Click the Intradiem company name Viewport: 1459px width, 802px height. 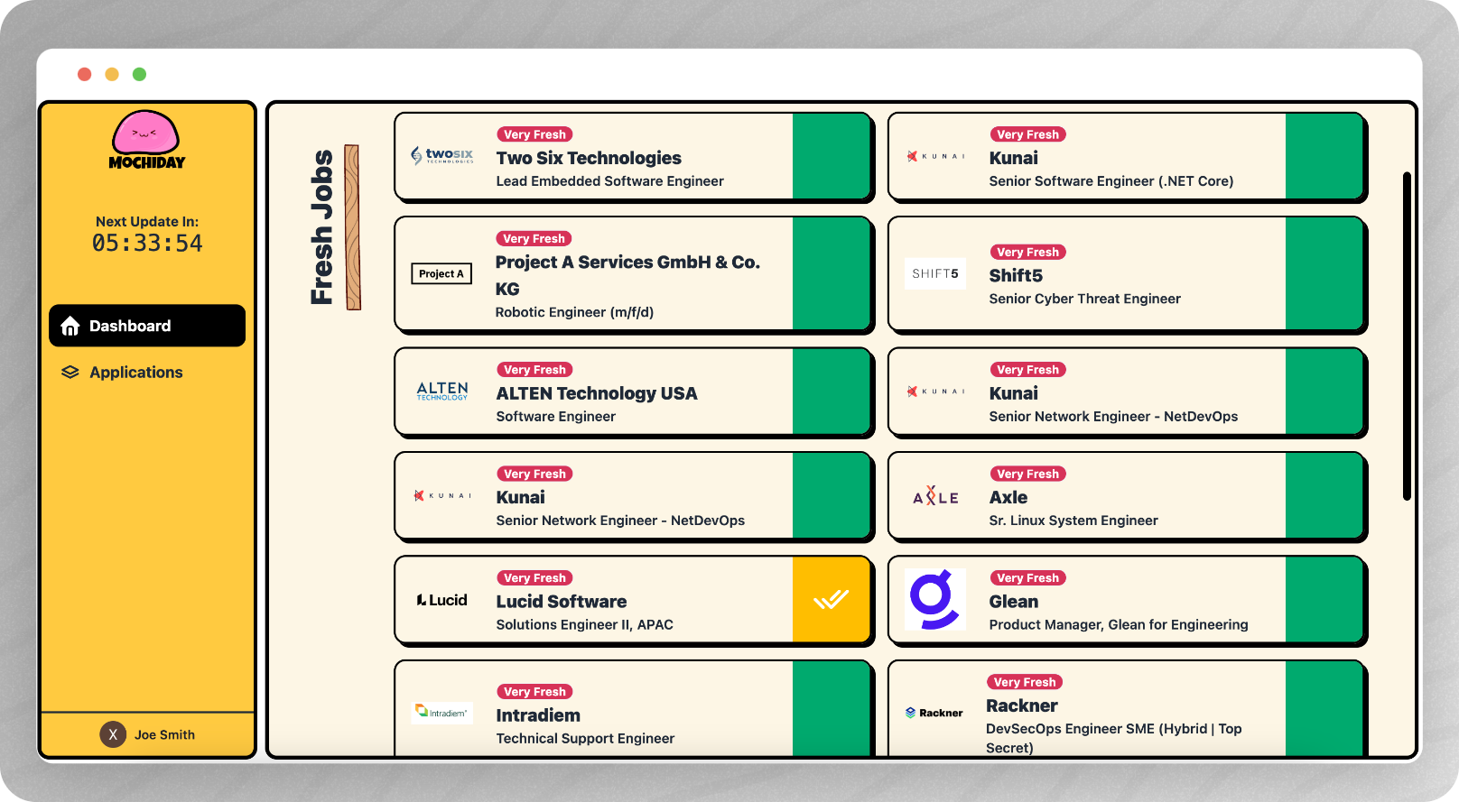(538, 715)
